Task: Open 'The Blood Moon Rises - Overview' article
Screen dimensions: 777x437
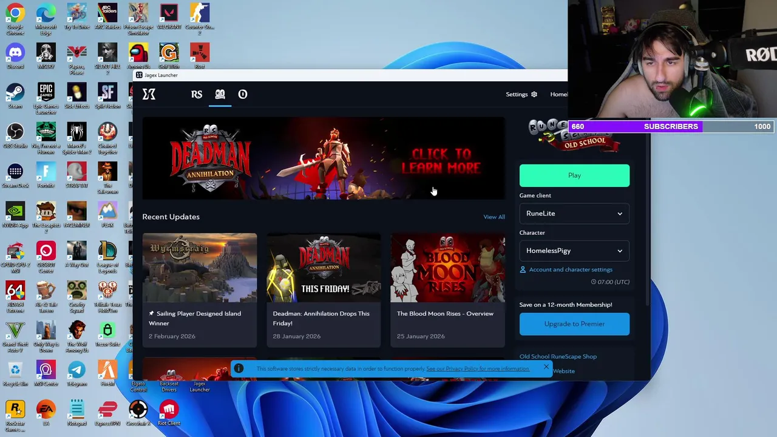Action: click(447, 290)
